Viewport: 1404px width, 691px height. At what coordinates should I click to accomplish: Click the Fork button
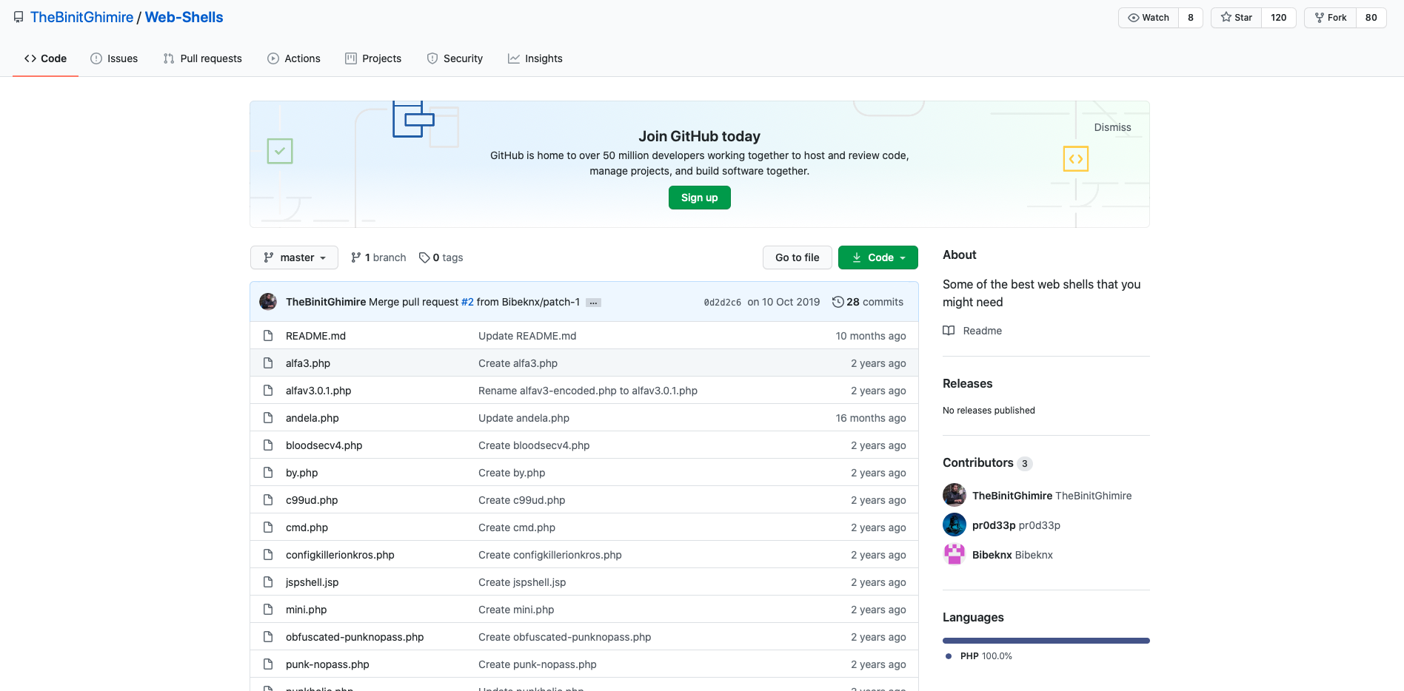(1331, 18)
